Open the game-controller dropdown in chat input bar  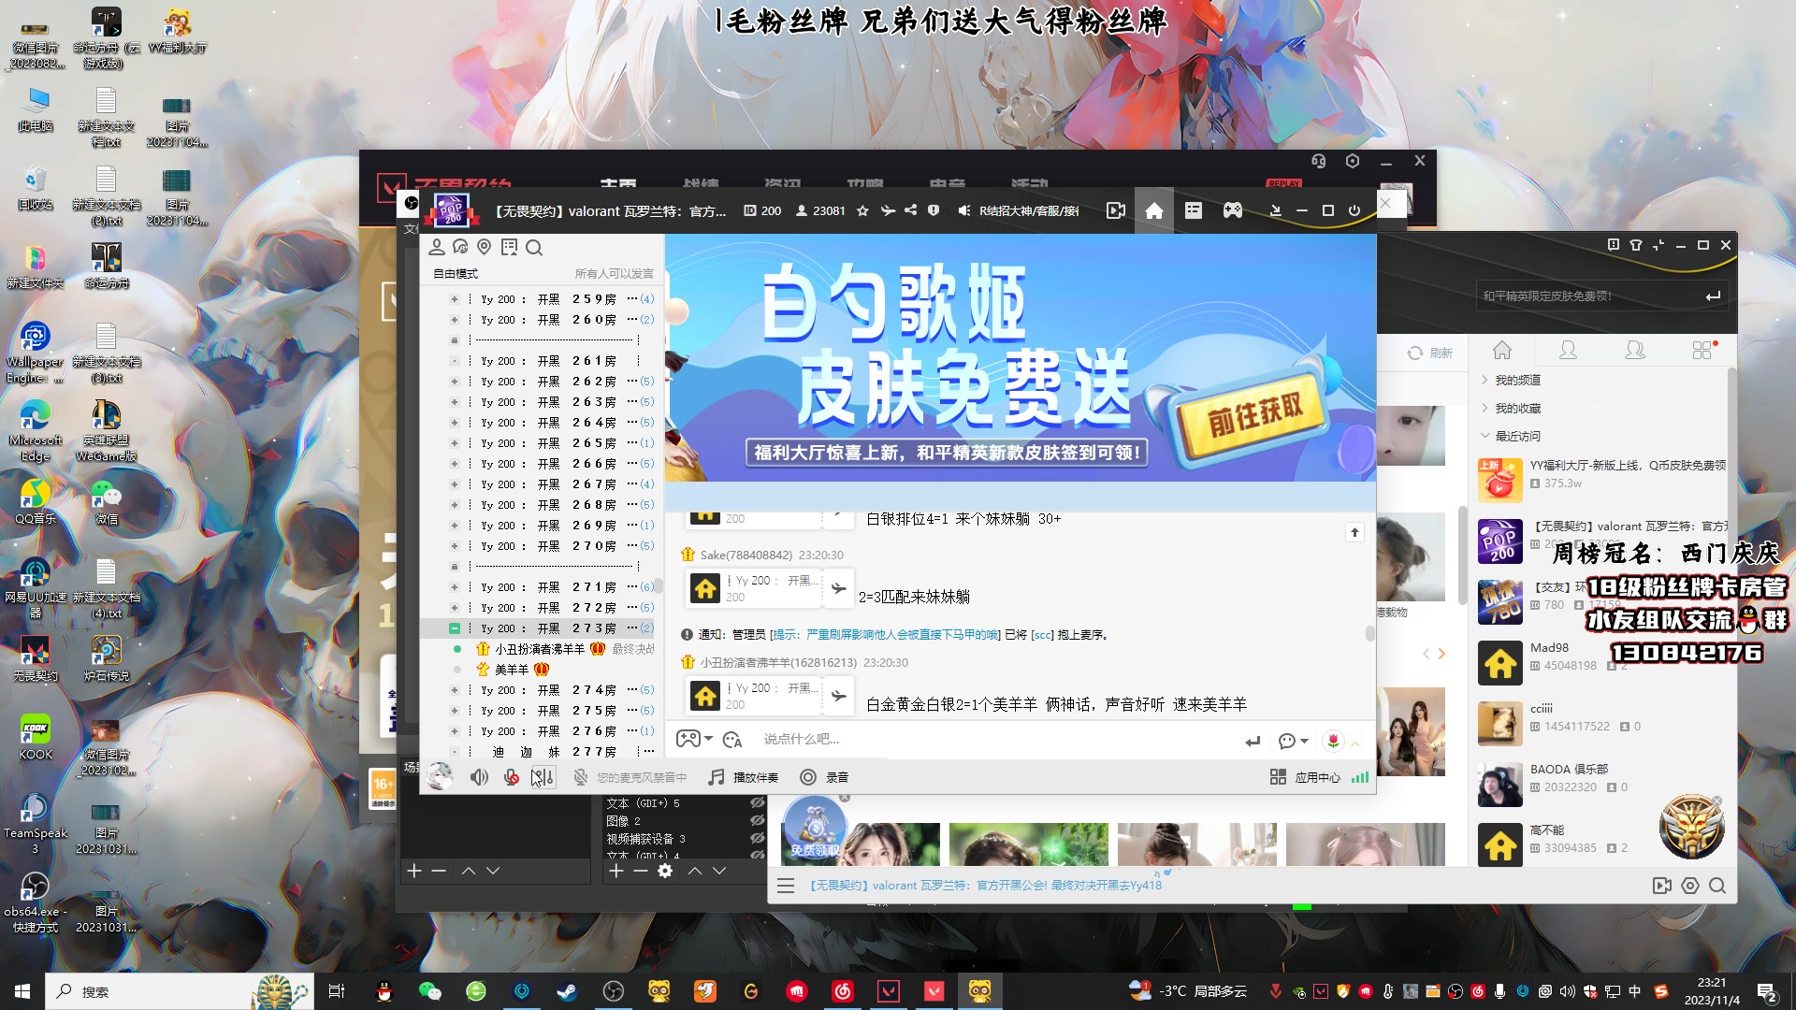(x=694, y=739)
